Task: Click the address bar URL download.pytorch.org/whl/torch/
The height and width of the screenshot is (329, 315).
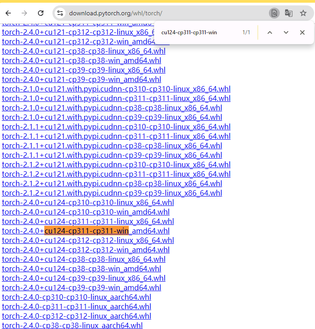Action: coord(116,13)
